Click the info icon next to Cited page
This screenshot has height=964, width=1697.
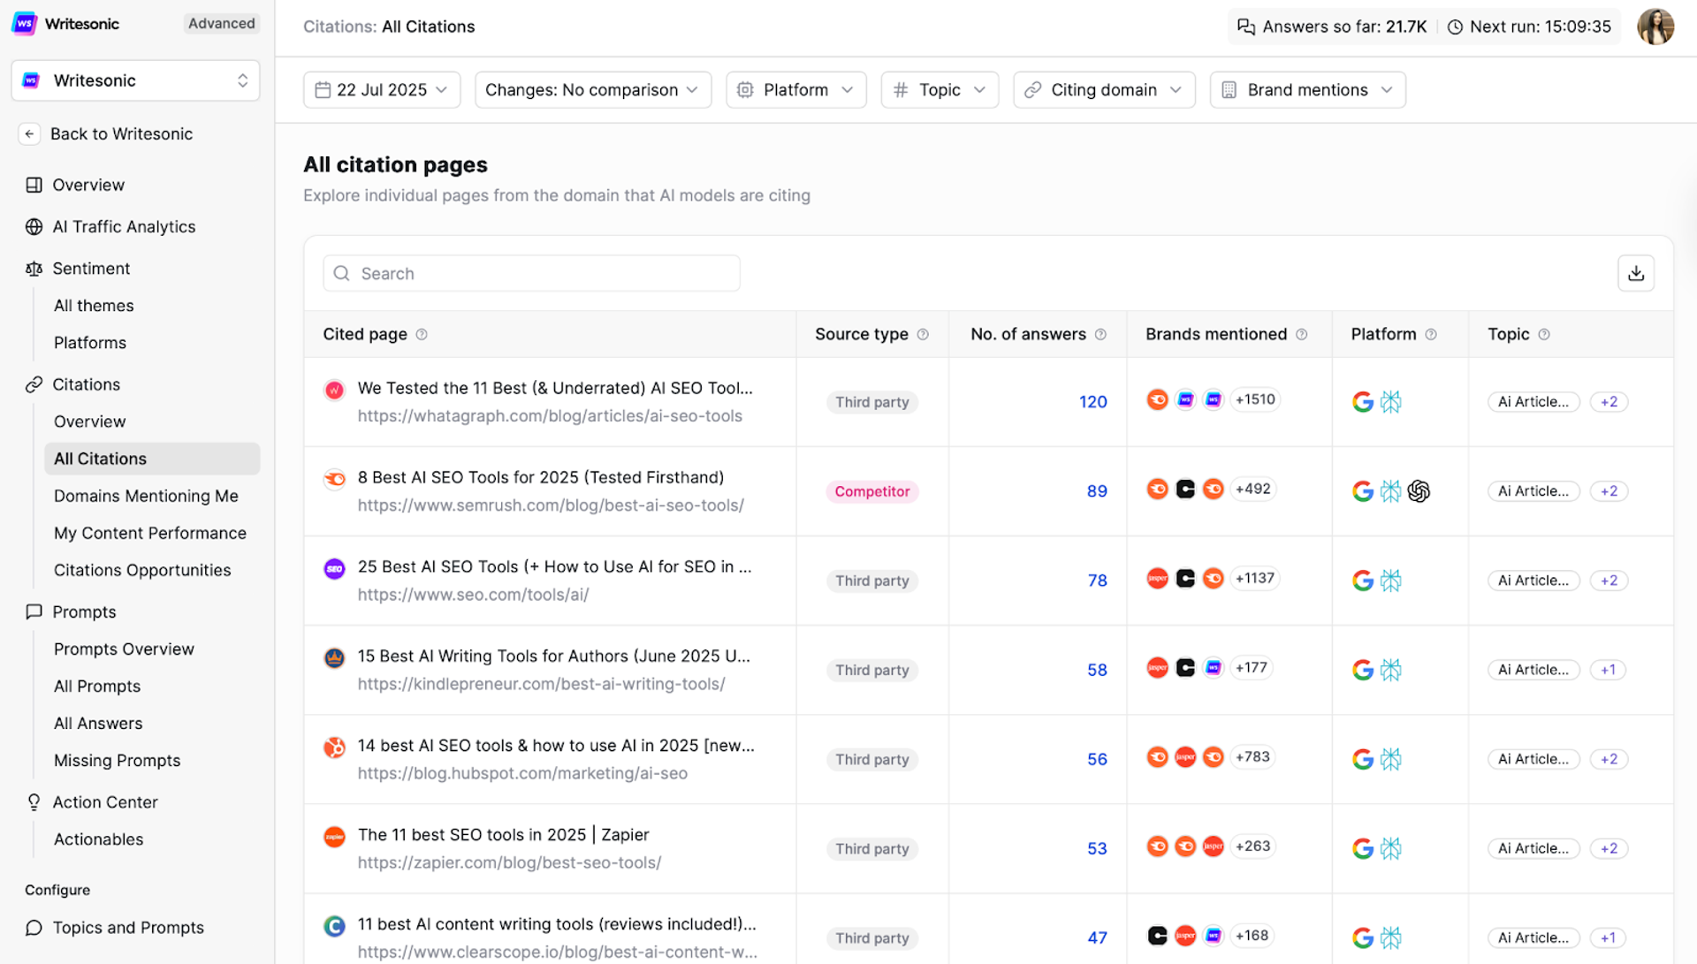point(422,334)
